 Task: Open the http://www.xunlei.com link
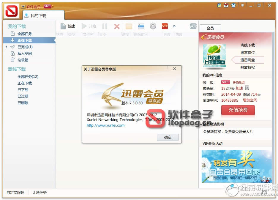pyautogui.click(x=105, y=125)
